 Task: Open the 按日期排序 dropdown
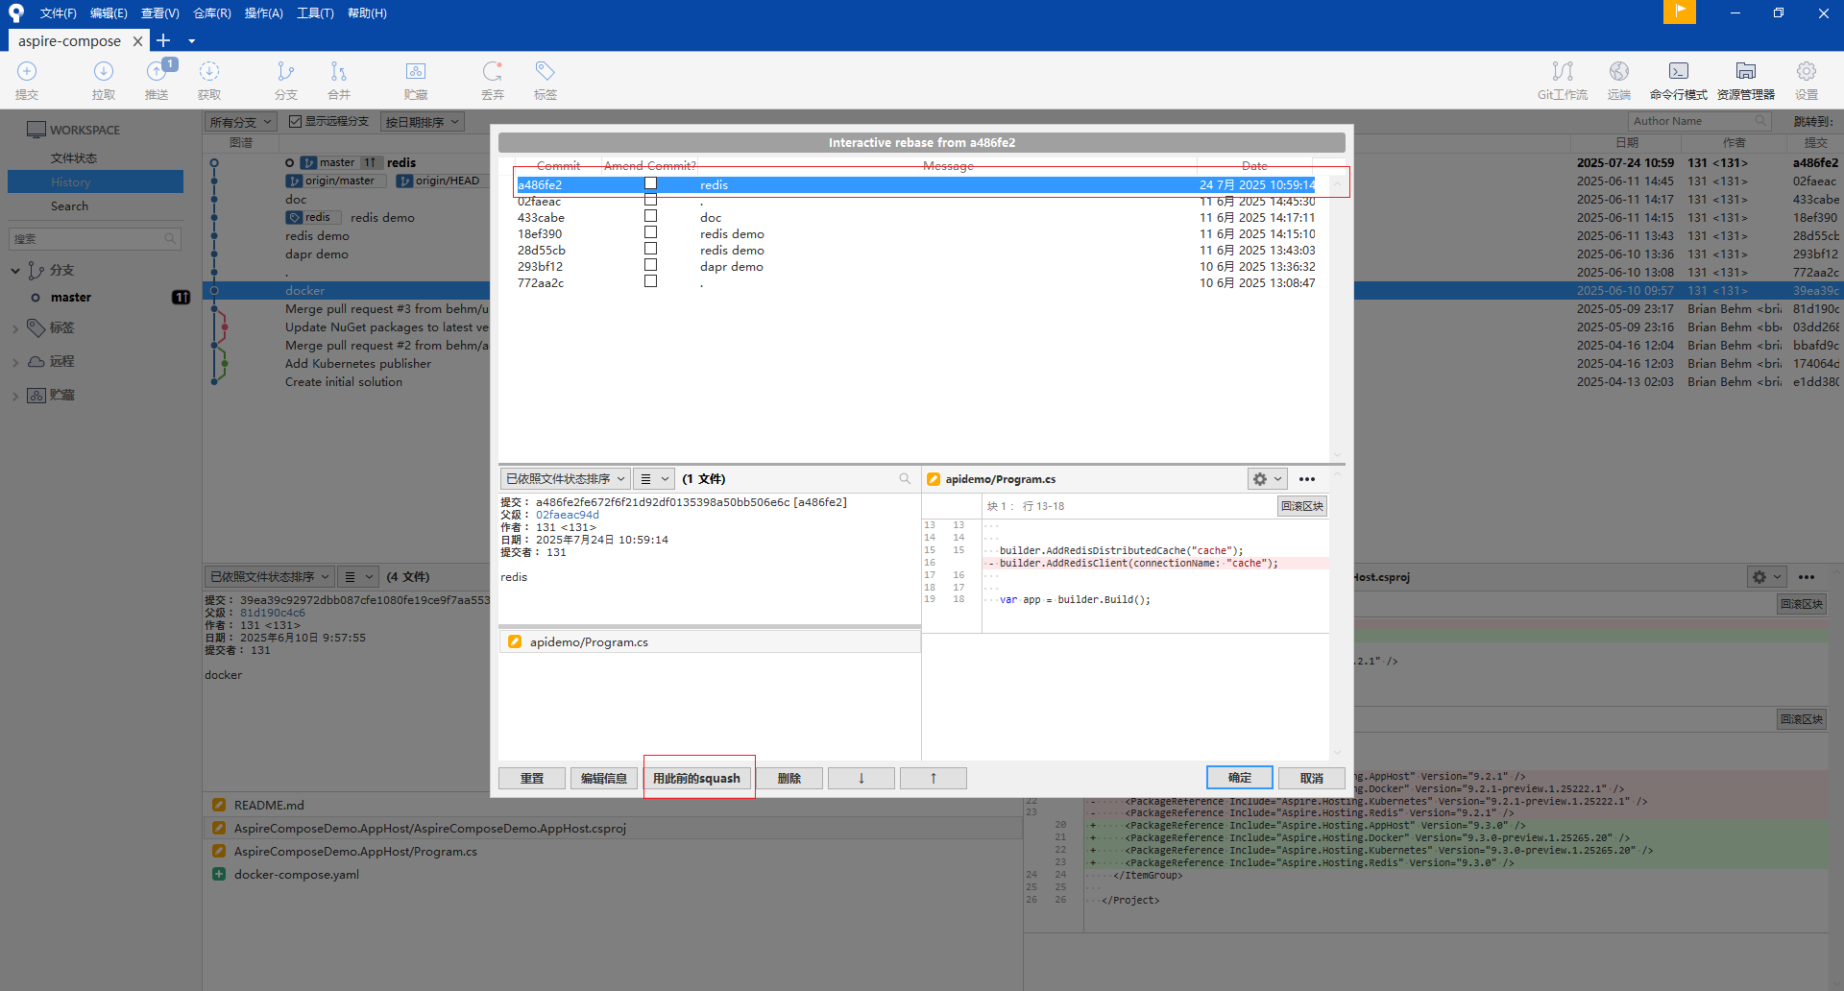pyautogui.click(x=423, y=122)
